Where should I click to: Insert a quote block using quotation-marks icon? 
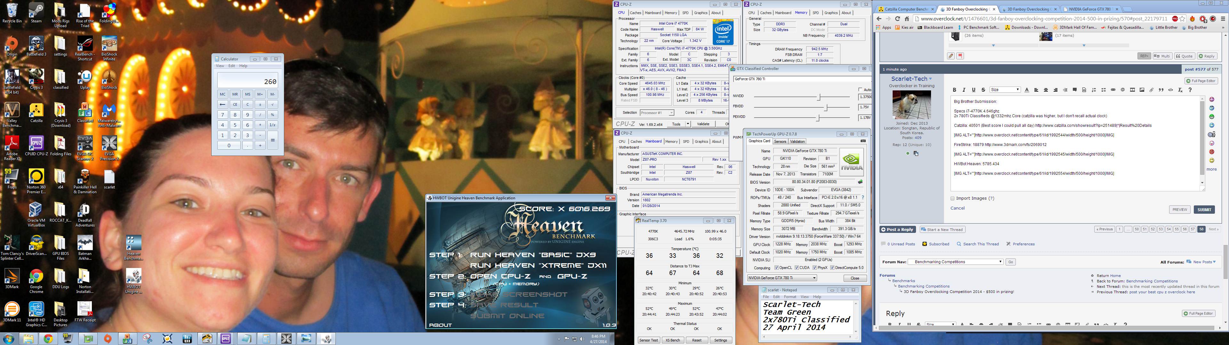click(1161, 90)
